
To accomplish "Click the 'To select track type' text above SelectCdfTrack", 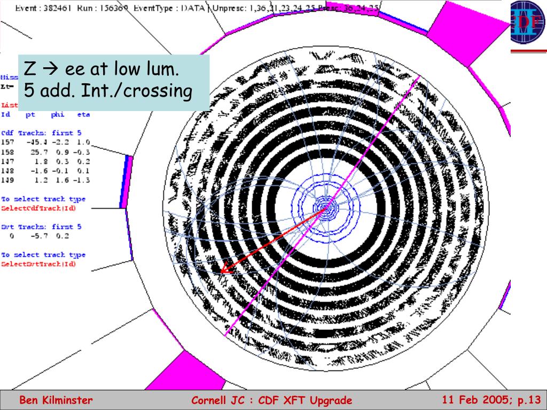I will [x=43, y=199].
